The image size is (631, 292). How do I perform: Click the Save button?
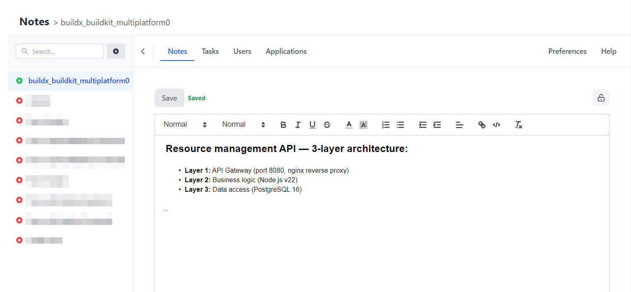point(169,98)
